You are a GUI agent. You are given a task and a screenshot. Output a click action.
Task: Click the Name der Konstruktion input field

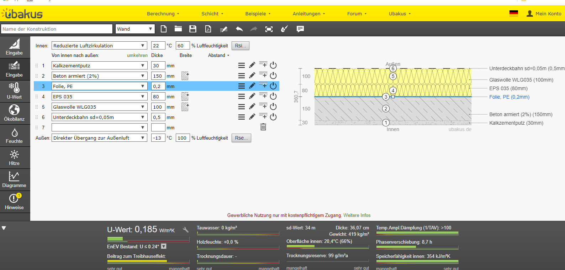[x=57, y=29]
